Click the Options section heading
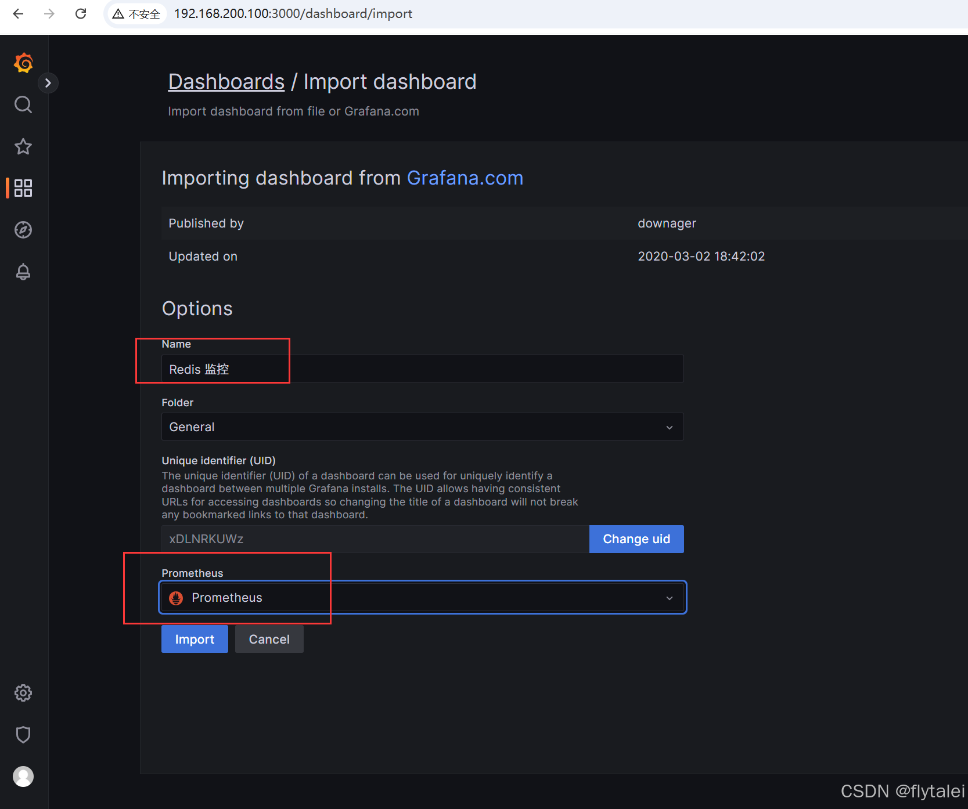 (x=197, y=309)
